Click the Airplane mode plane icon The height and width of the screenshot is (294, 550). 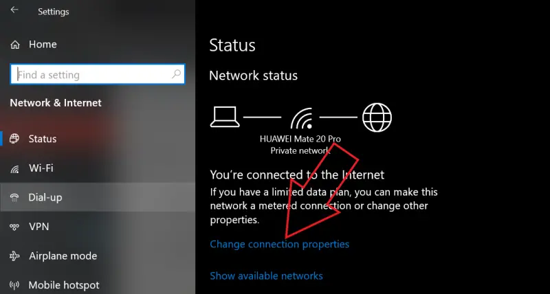pyautogui.click(x=14, y=256)
